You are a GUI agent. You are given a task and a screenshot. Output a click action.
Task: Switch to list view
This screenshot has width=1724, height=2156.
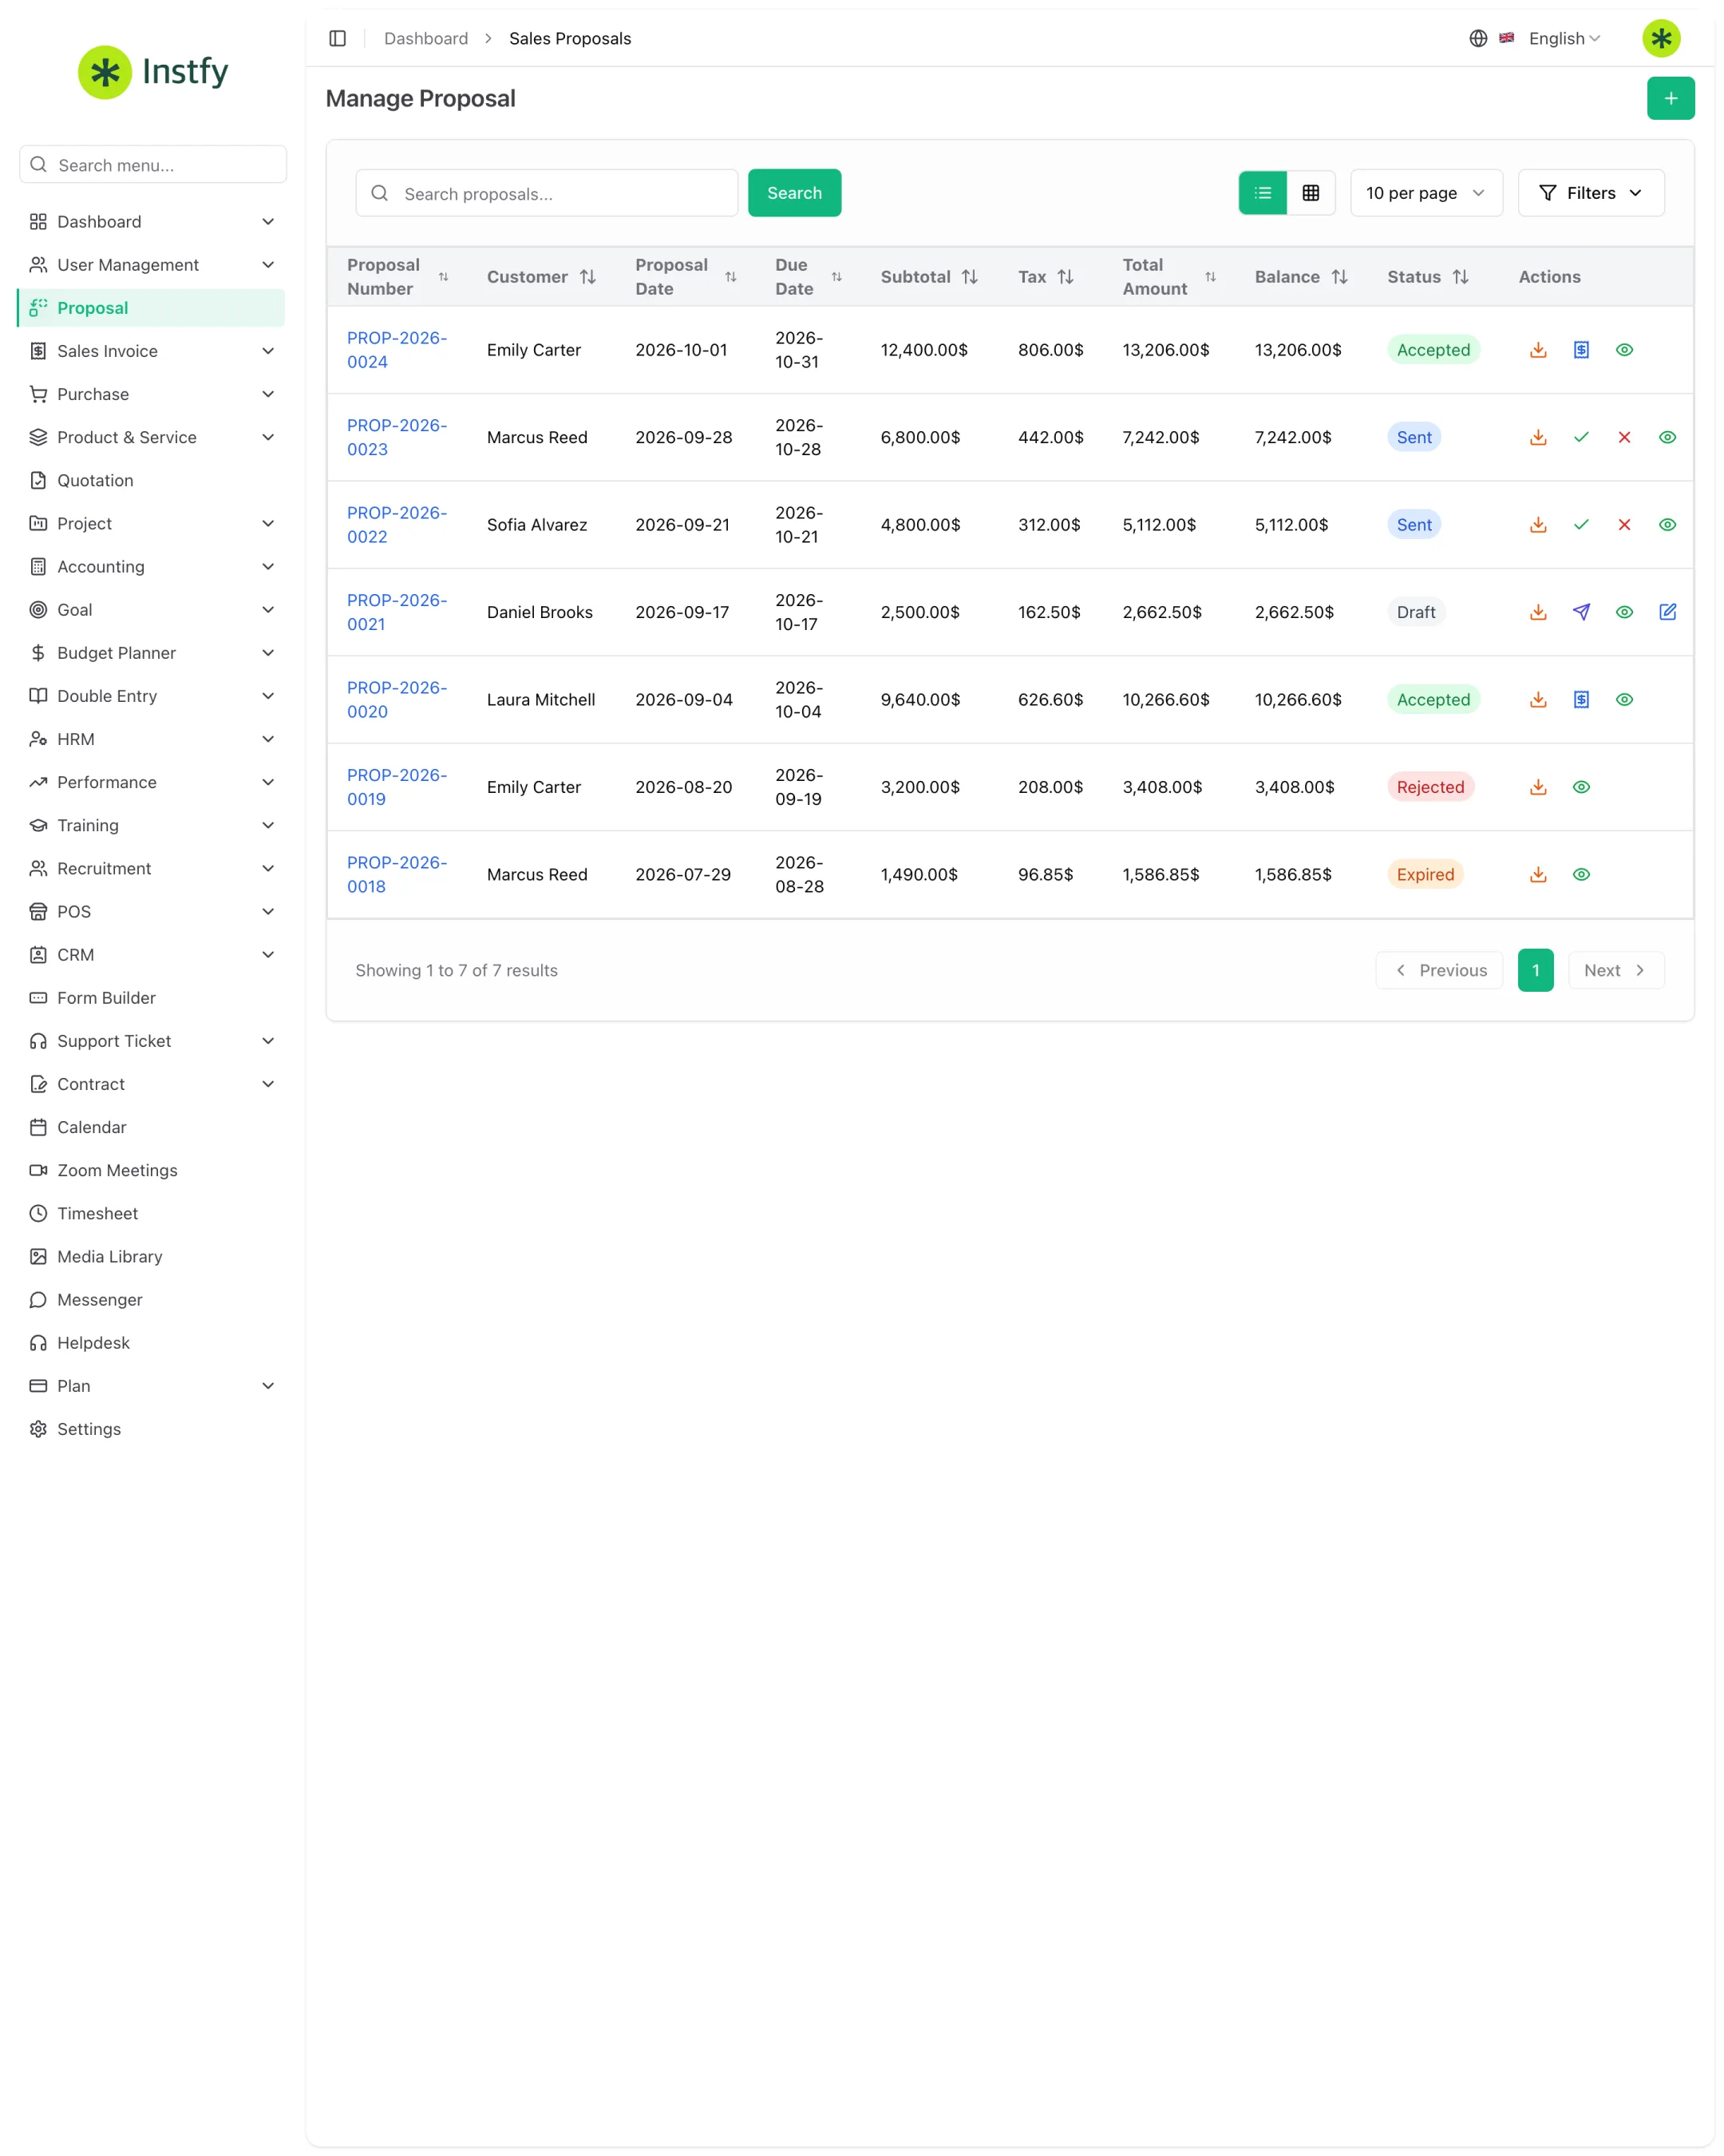click(x=1262, y=193)
